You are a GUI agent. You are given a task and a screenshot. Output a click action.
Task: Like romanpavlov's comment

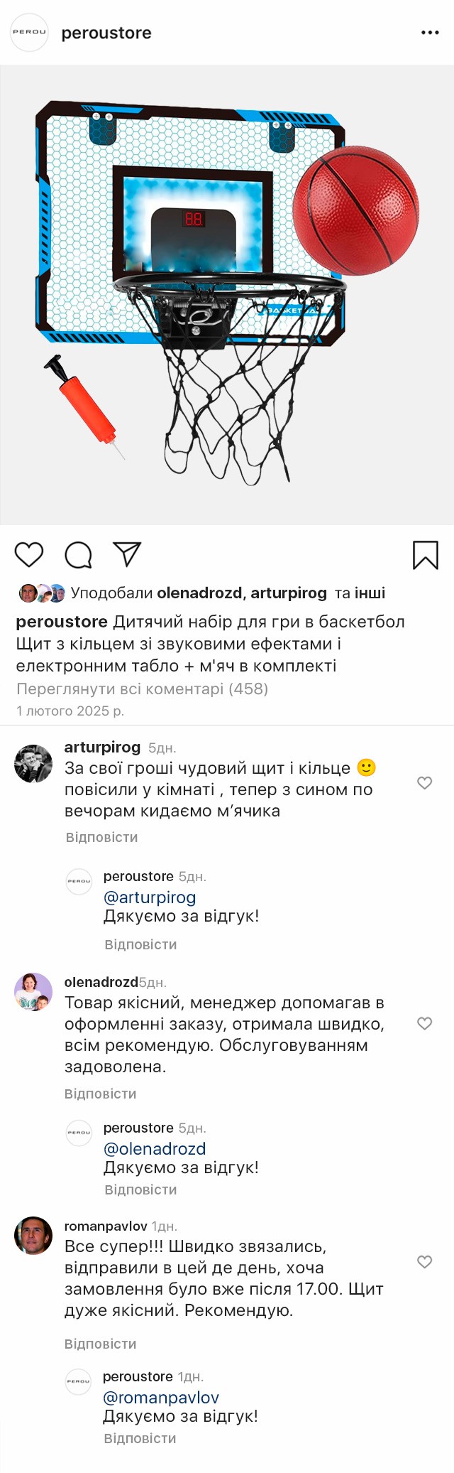pyautogui.click(x=424, y=1262)
